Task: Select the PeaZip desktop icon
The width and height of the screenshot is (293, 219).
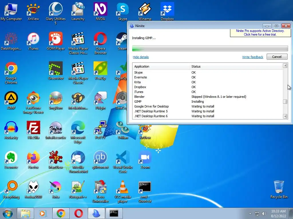Action: point(100,70)
